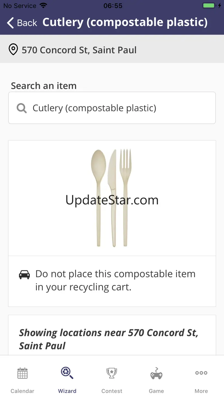This screenshot has width=224, height=398.
Task: Switch to the Game tab label
Action: [x=157, y=391]
